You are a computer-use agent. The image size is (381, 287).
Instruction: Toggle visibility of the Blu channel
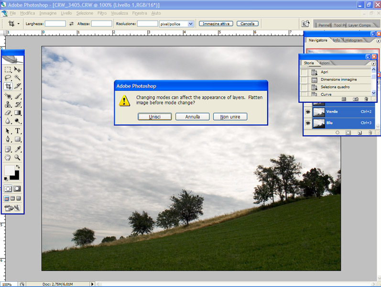[307, 122]
